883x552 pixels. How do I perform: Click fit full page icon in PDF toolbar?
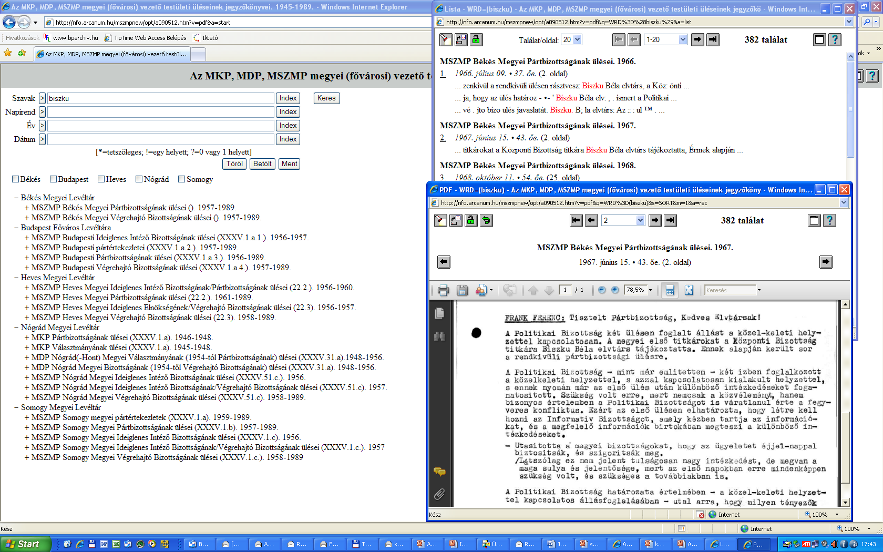[689, 290]
